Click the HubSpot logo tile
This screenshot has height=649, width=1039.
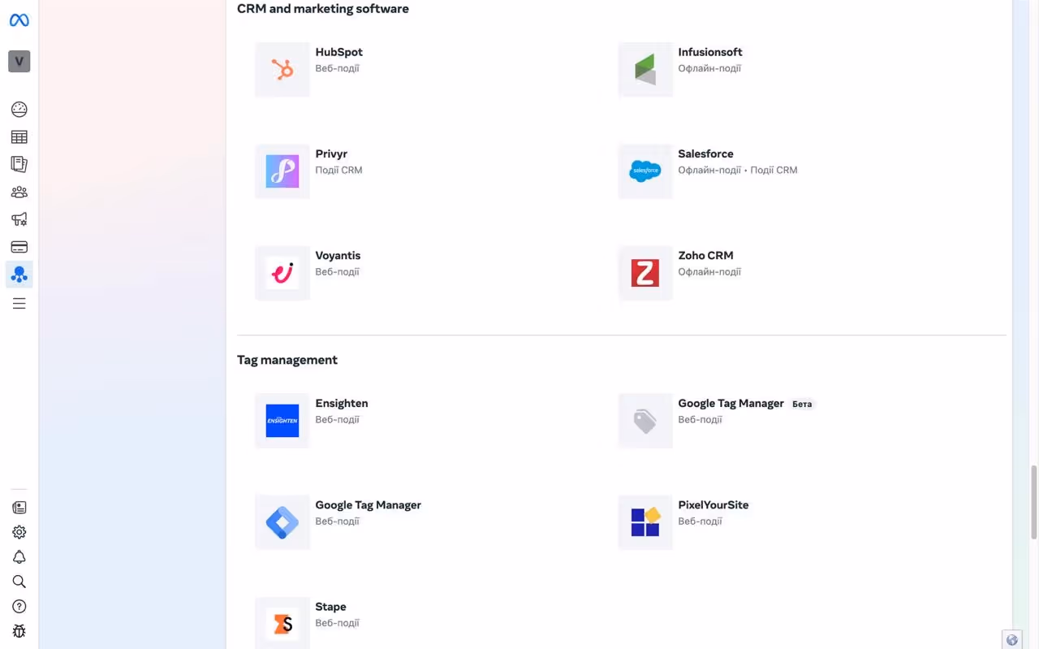(x=282, y=70)
